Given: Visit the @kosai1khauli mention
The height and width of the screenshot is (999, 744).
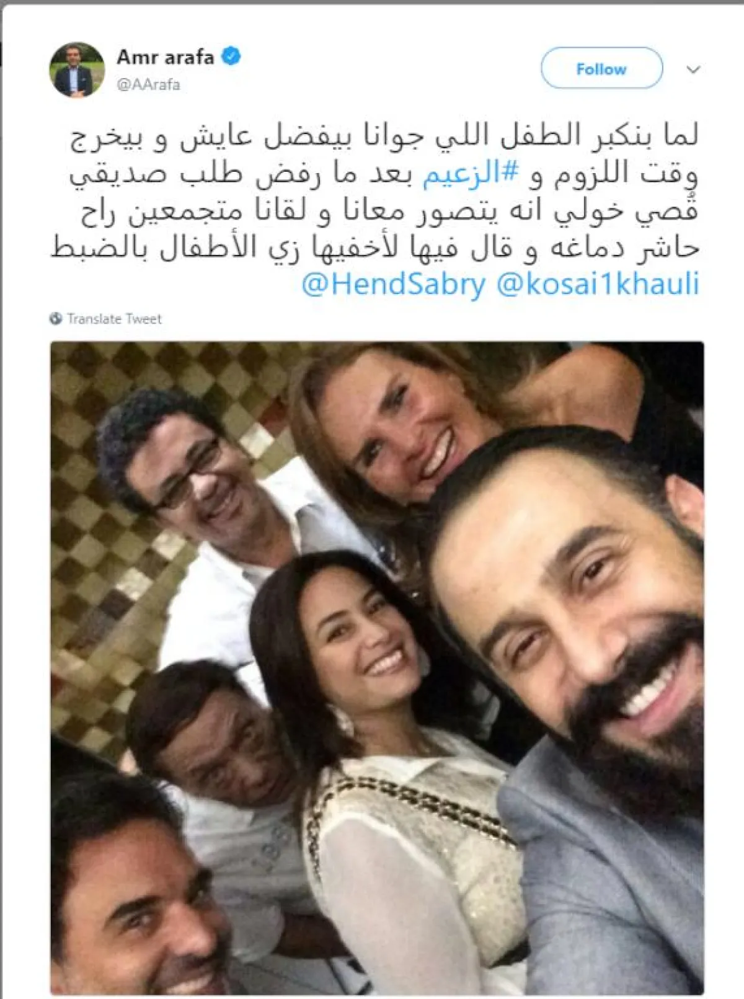Looking at the screenshot, I should click(598, 284).
